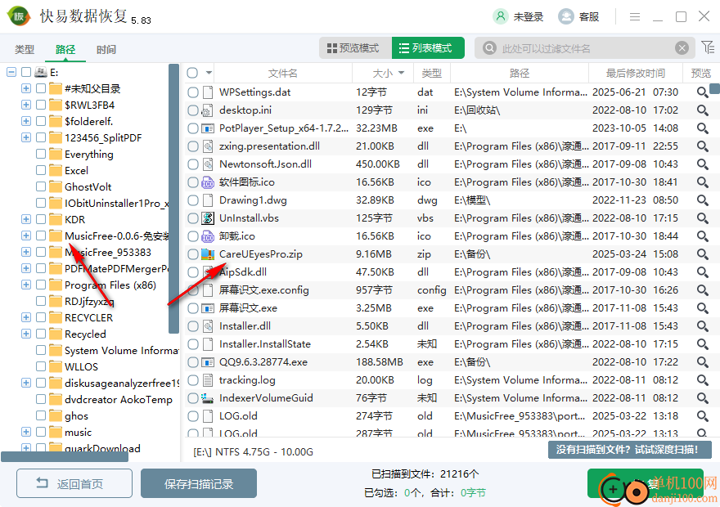Open the dropdown arrow beside select-all checkbox
Image resolution: width=720 pixels, height=507 pixels.
209,73
